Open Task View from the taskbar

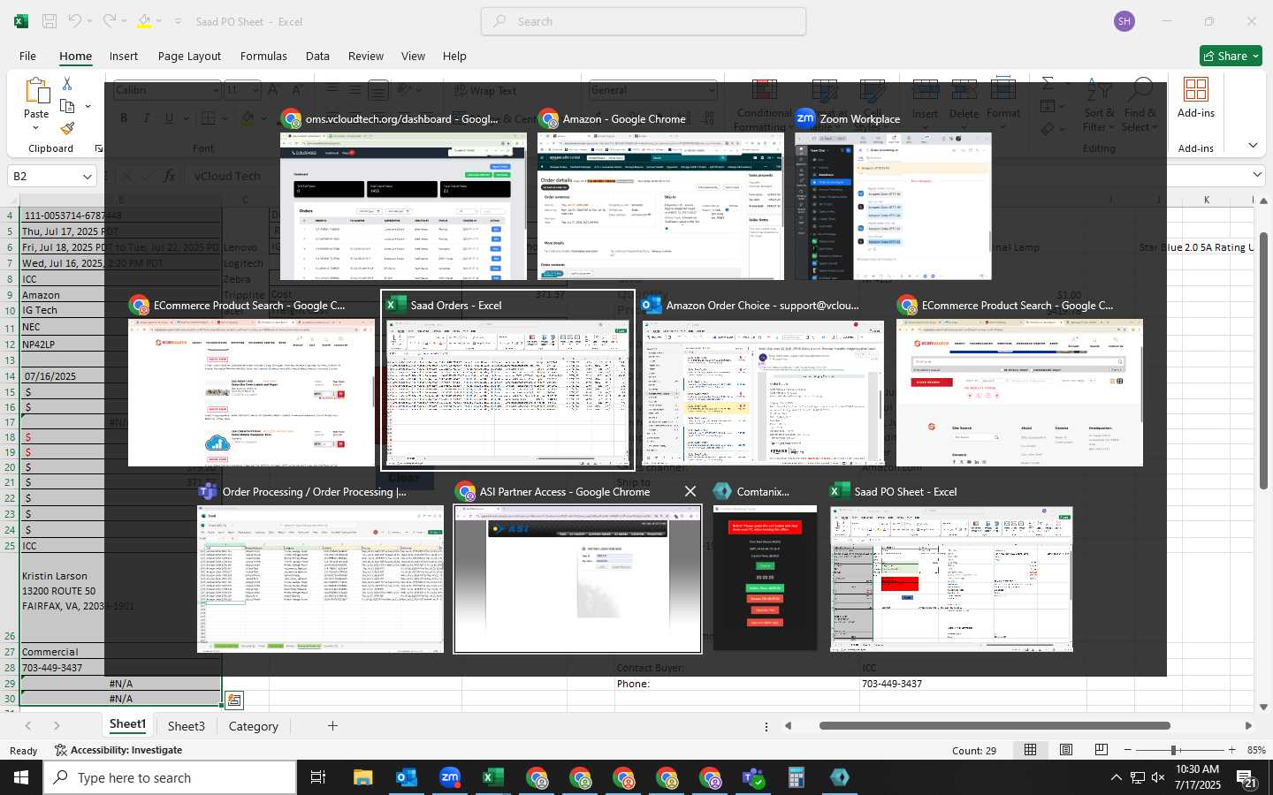coord(317,777)
